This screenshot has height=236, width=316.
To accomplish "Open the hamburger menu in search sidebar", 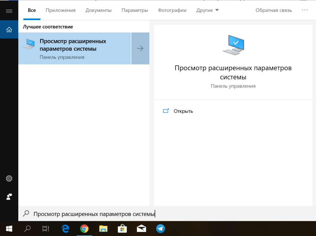I will pos(9,11).
